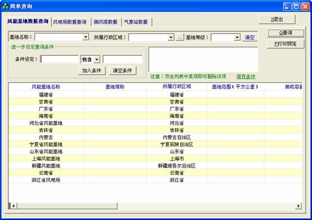Maximize the 简单查询 window
Image resolution: width=312 pixels, height=220 pixels.
pos(296,7)
